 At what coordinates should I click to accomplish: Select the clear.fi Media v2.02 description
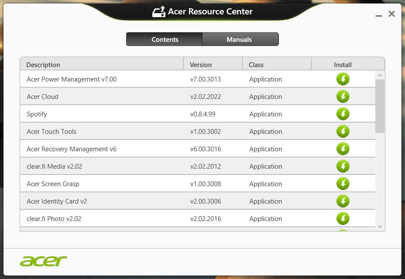pos(55,167)
